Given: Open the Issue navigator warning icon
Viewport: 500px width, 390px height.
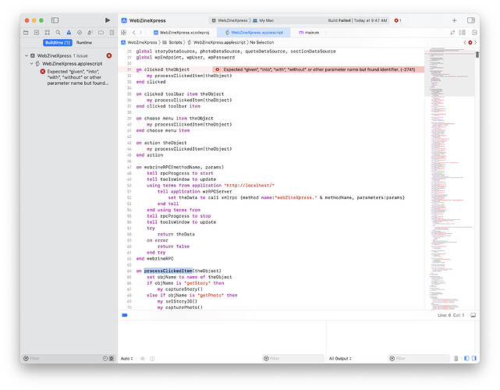Looking at the screenshot, I should [x=69, y=33].
